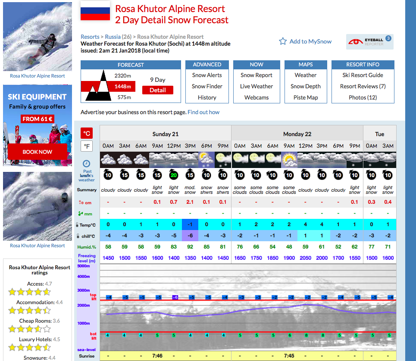The image size is (416, 361).
Task: Click the Monday 7:45 sunrise time
Action: coord(289,356)
